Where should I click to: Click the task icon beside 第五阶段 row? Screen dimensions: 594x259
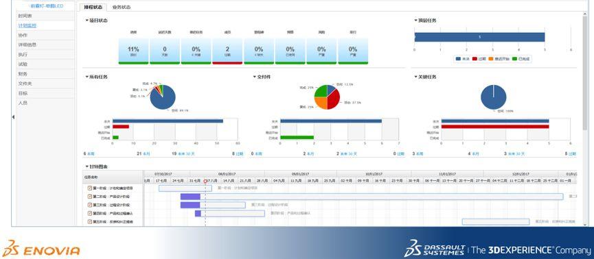click(x=90, y=221)
